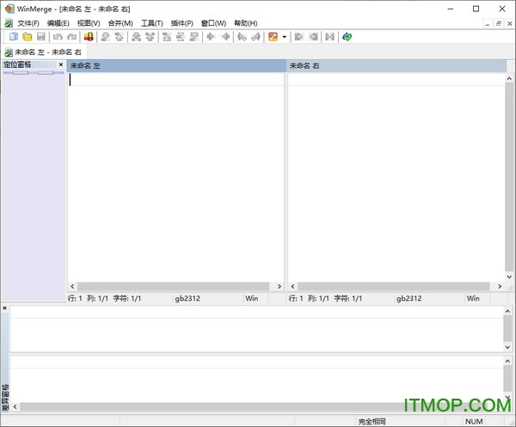Go to previous difference with up arrow icon
This screenshot has width=516, height=427.
point(120,37)
